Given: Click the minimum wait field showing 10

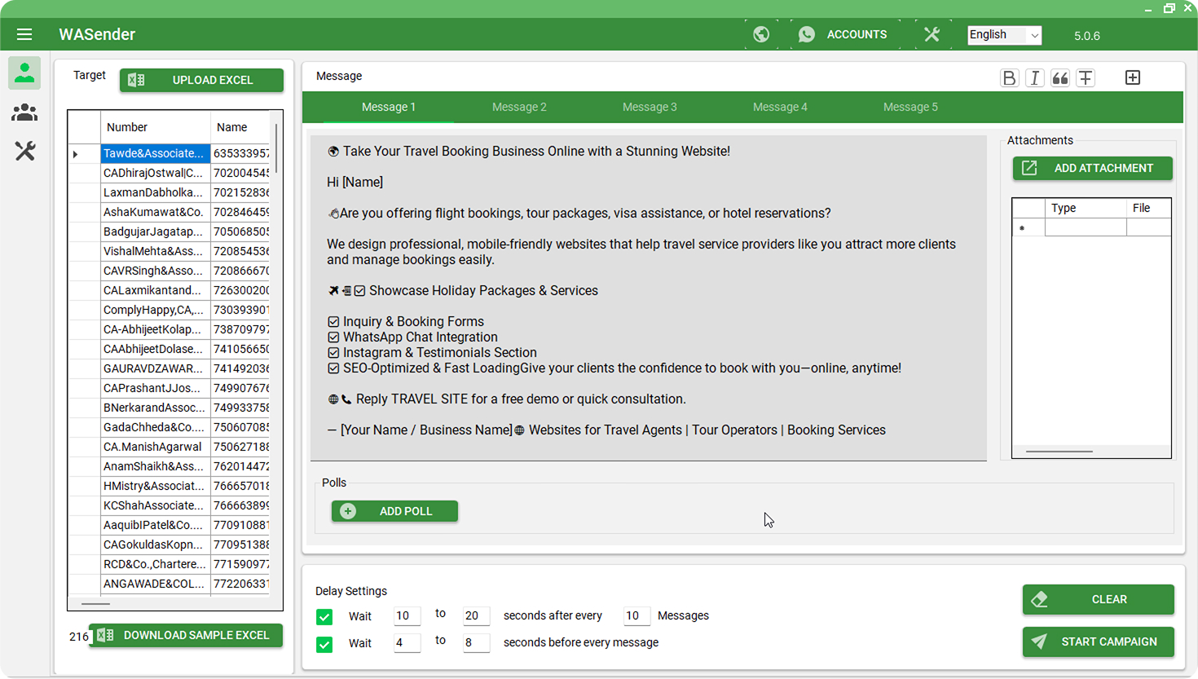Looking at the screenshot, I should [407, 616].
